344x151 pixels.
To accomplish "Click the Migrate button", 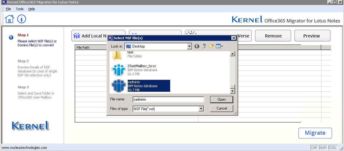I will tap(315, 133).
